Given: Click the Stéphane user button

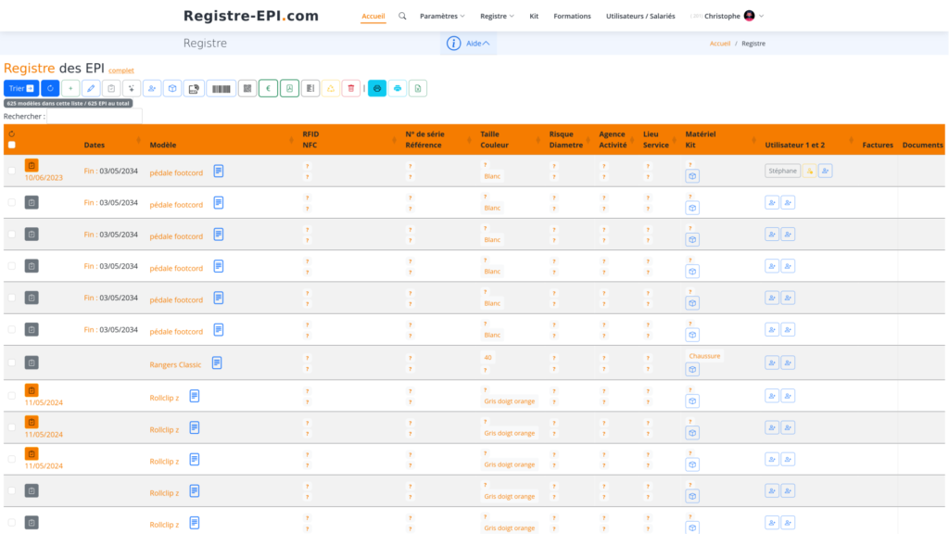Looking at the screenshot, I should (x=782, y=171).
